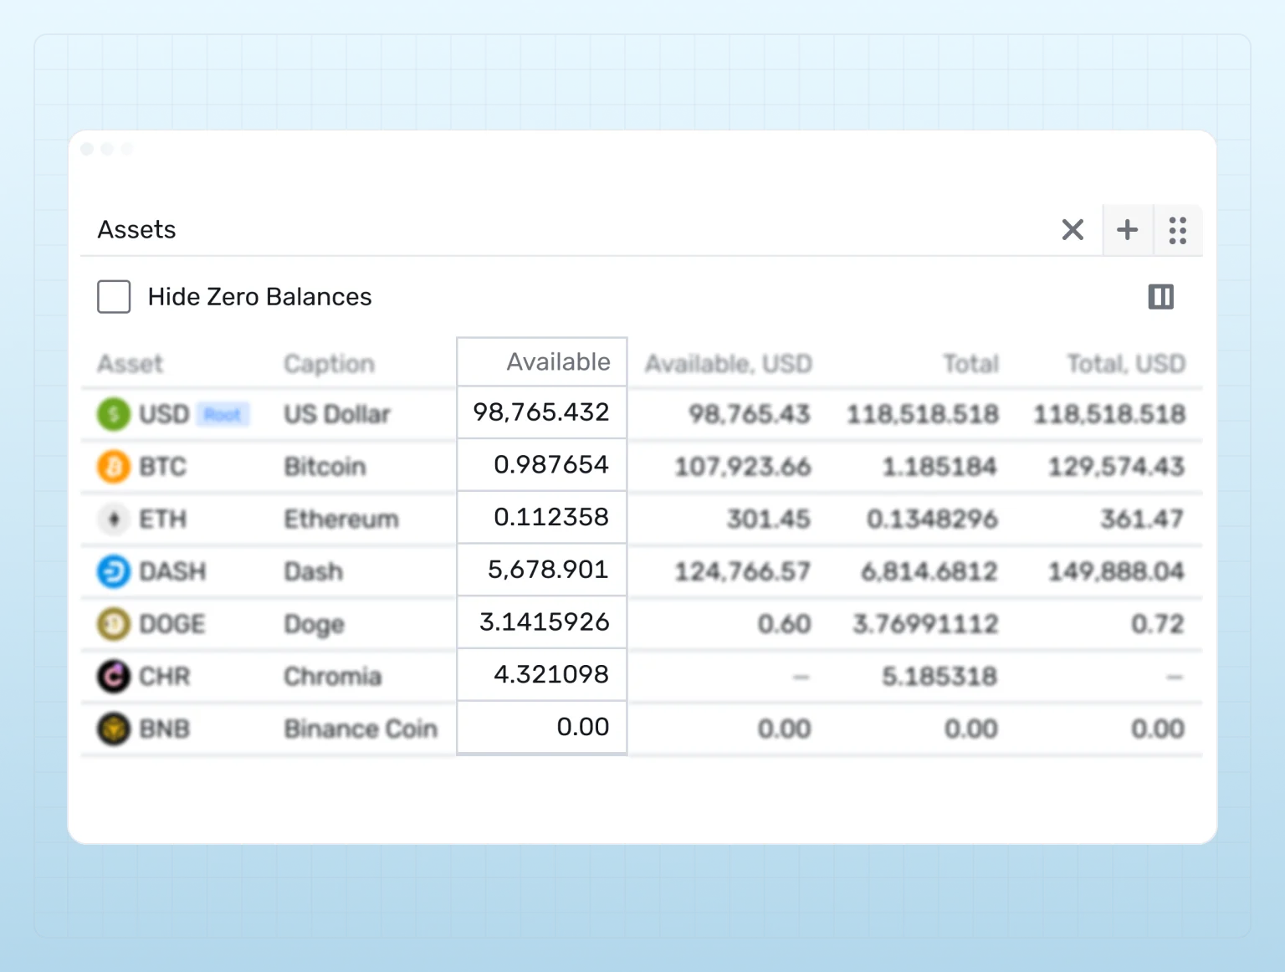Select available value 5,678.901
Screen dimensions: 1285x972
[548, 570]
